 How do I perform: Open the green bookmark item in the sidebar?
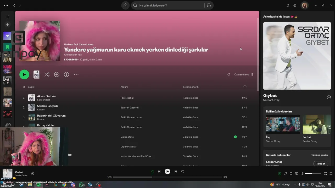[7, 47]
